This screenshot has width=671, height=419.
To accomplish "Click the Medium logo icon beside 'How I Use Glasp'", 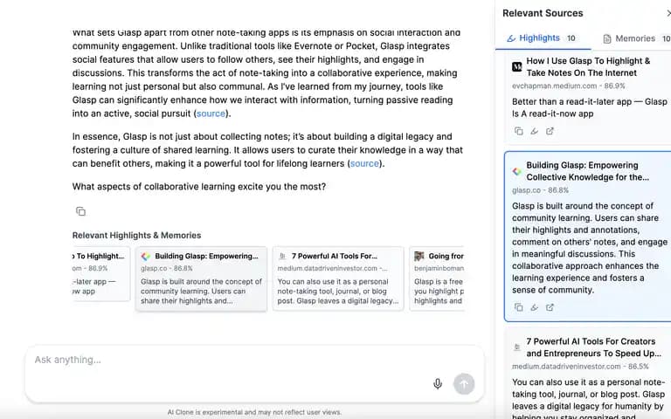I will pyautogui.click(x=517, y=66).
